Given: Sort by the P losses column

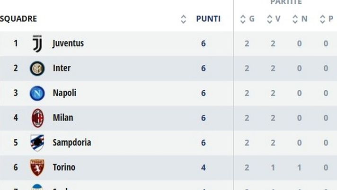Looking at the screenshot, I should [326, 19].
